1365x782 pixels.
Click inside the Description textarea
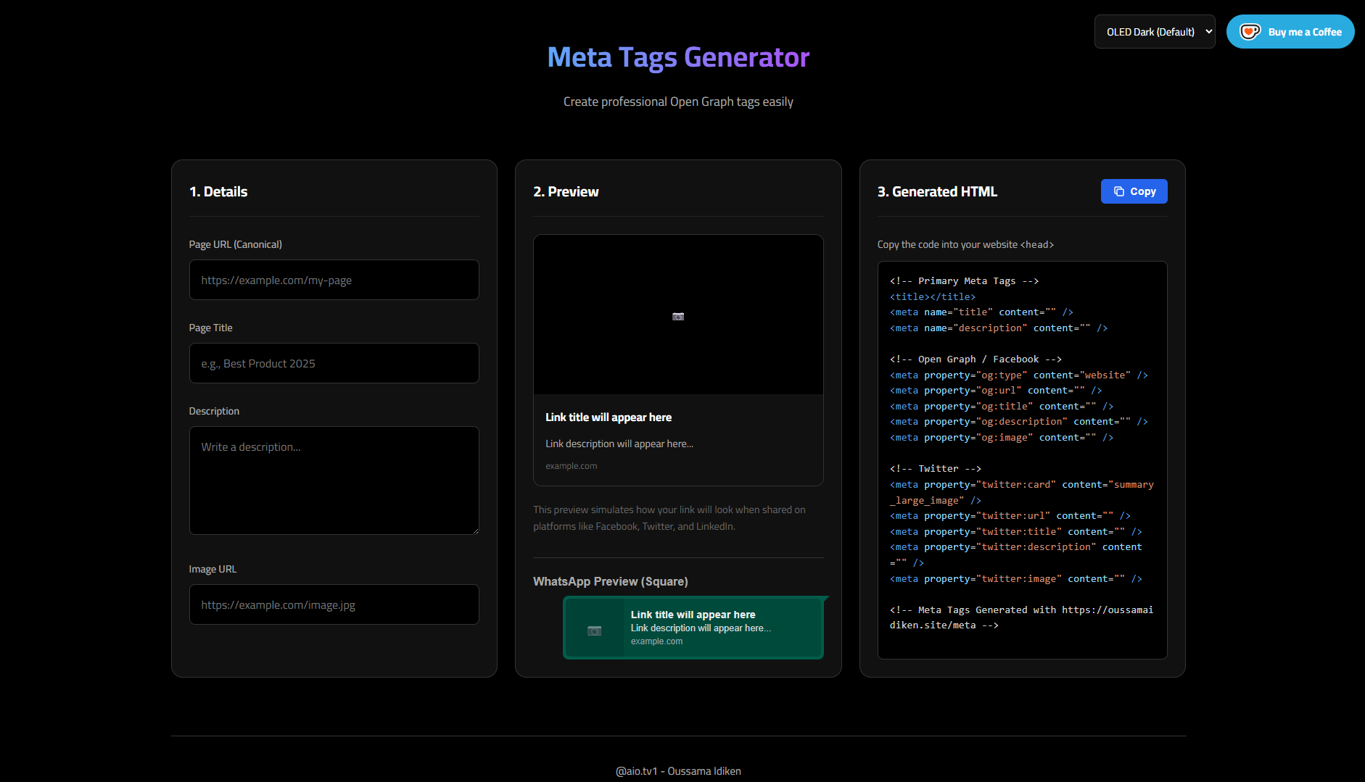point(334,480)
